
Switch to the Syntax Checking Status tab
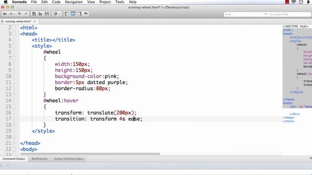point(69,159)
